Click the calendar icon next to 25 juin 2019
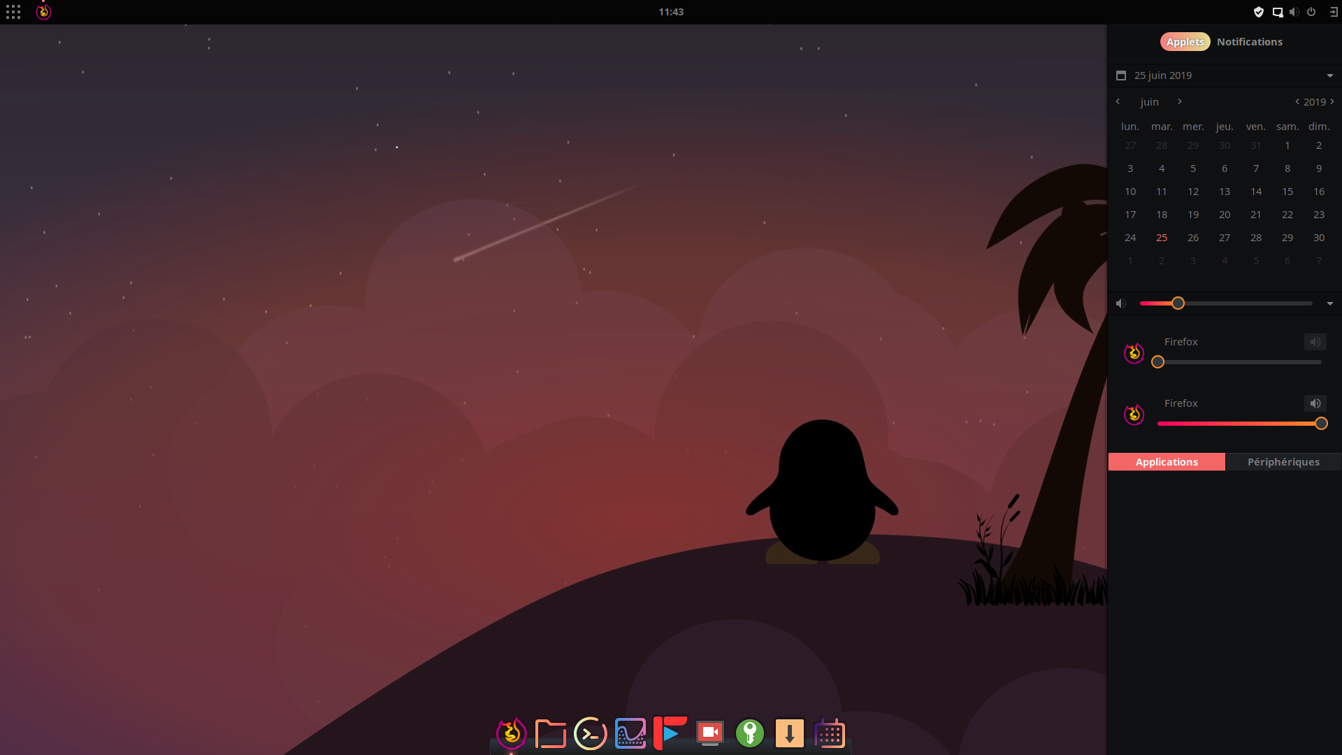Image resolution: width=1342 pixels, height=755 pixels. coord(1121,75)
